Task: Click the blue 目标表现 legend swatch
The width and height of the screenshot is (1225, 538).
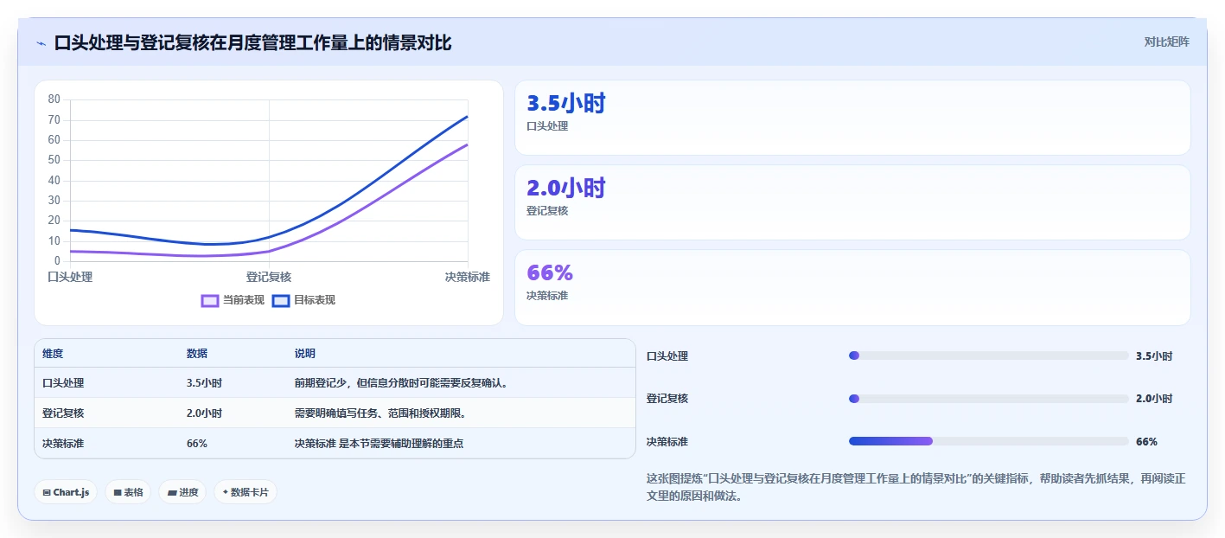Action: pyautogui.click(x=280, y=301)
